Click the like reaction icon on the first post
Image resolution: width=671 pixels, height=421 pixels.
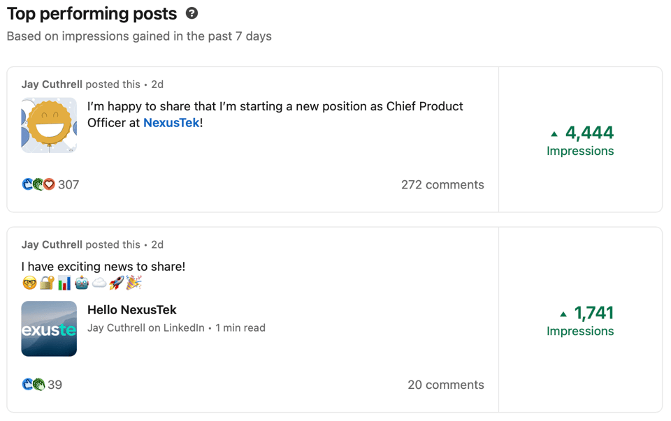point(28,184)
